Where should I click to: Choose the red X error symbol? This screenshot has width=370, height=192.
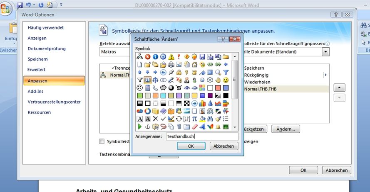(x=147, y=57)
